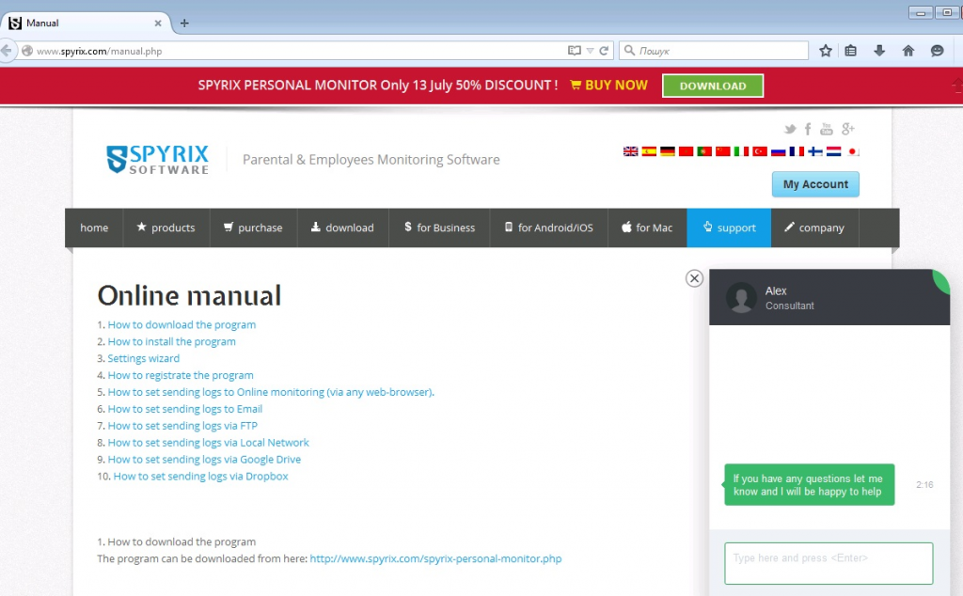Open My Account button
The width and height of the screenshot is (963, 596).
[815, 184]
